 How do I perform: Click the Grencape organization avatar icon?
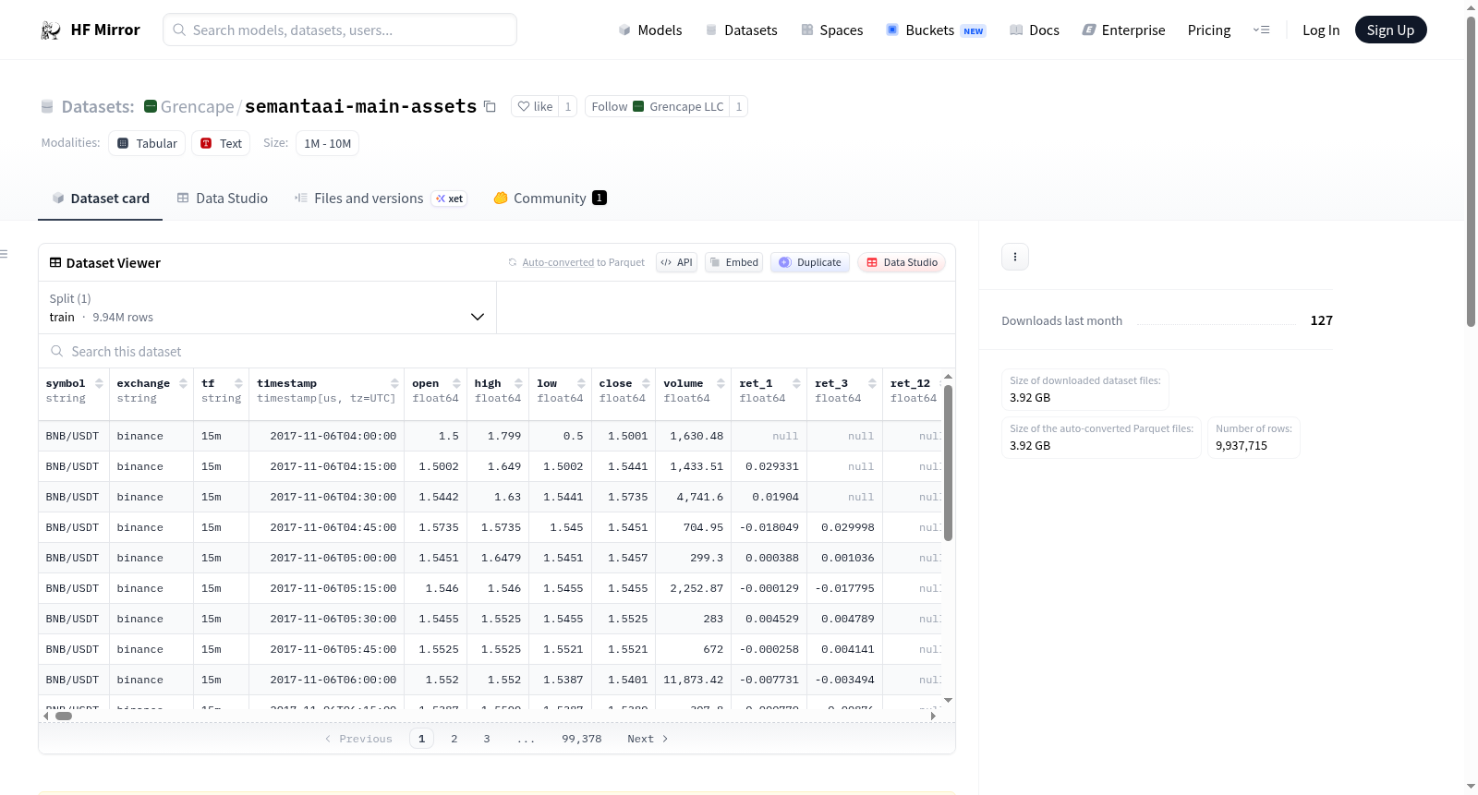pyautogui.click(x=151, y=106)
